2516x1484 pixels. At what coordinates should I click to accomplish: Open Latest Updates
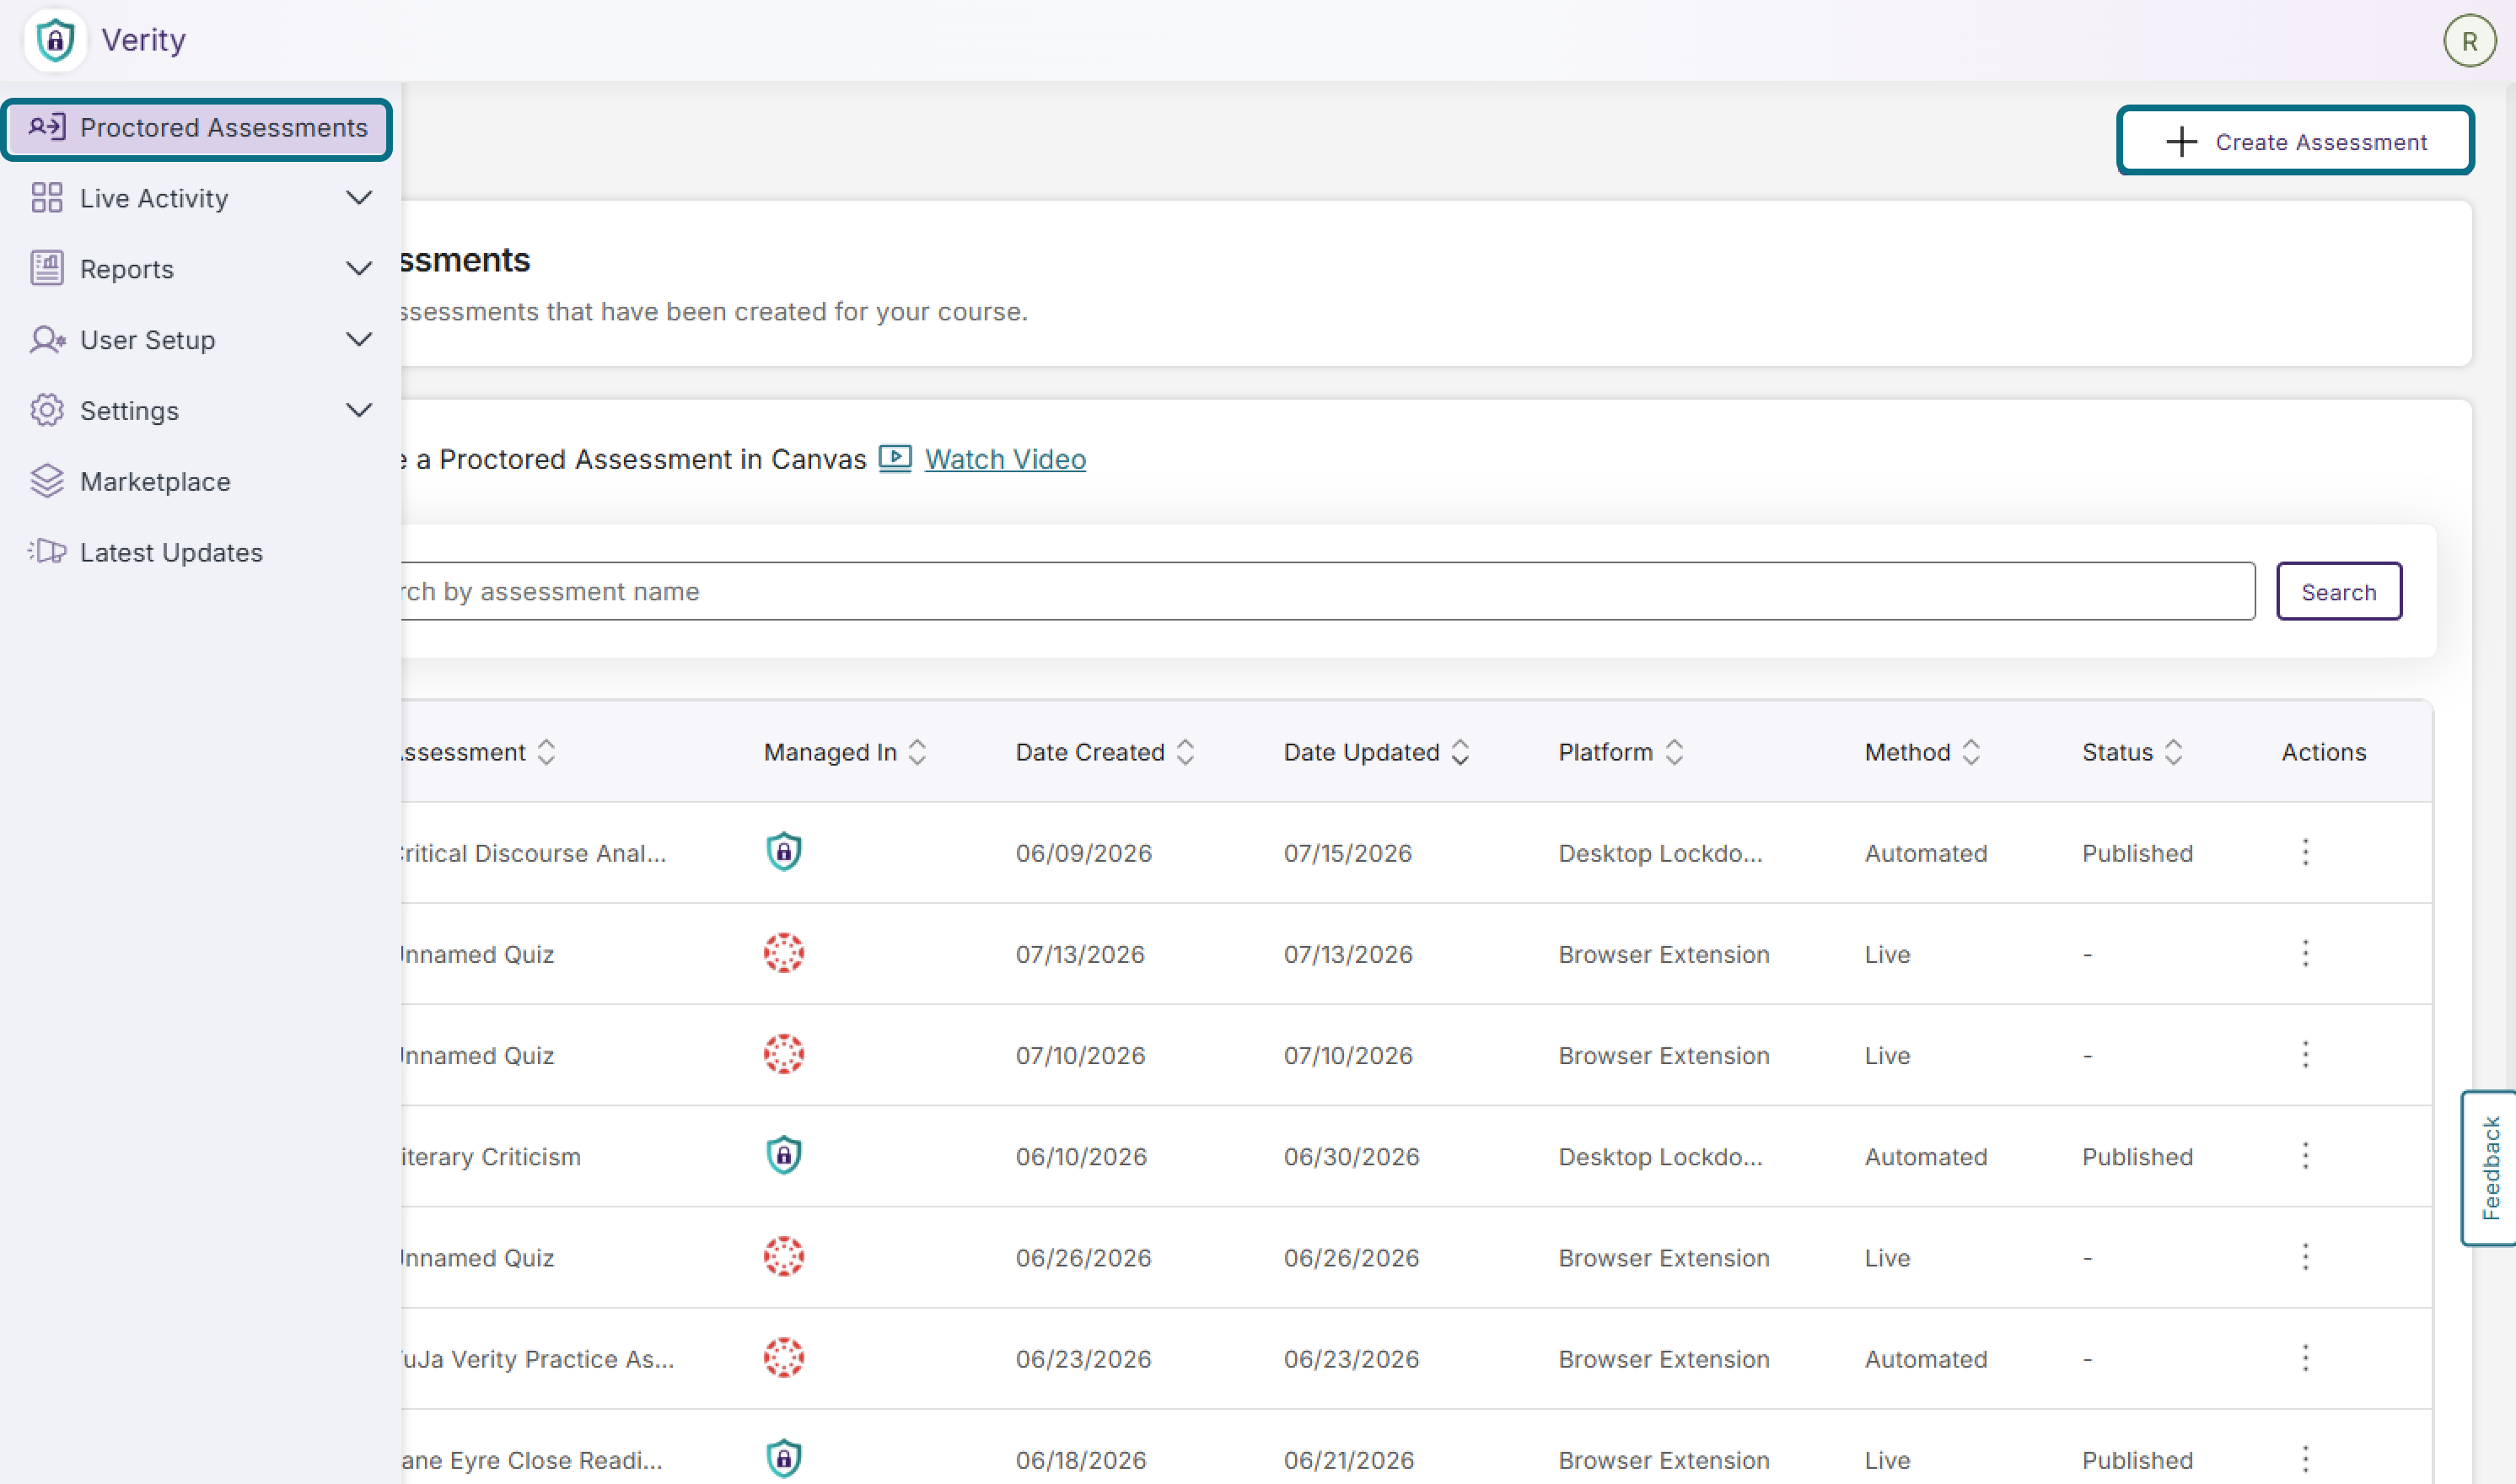(171, 552)
